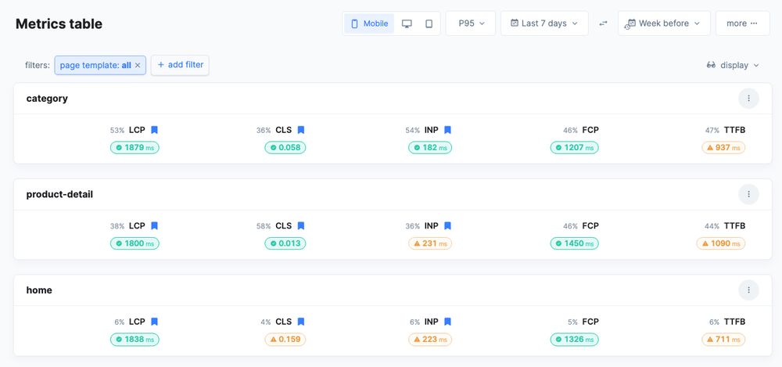This screenshot has width=782, height=367.
Task: Switch to desktop device view
Action: (x=407, y=23)
